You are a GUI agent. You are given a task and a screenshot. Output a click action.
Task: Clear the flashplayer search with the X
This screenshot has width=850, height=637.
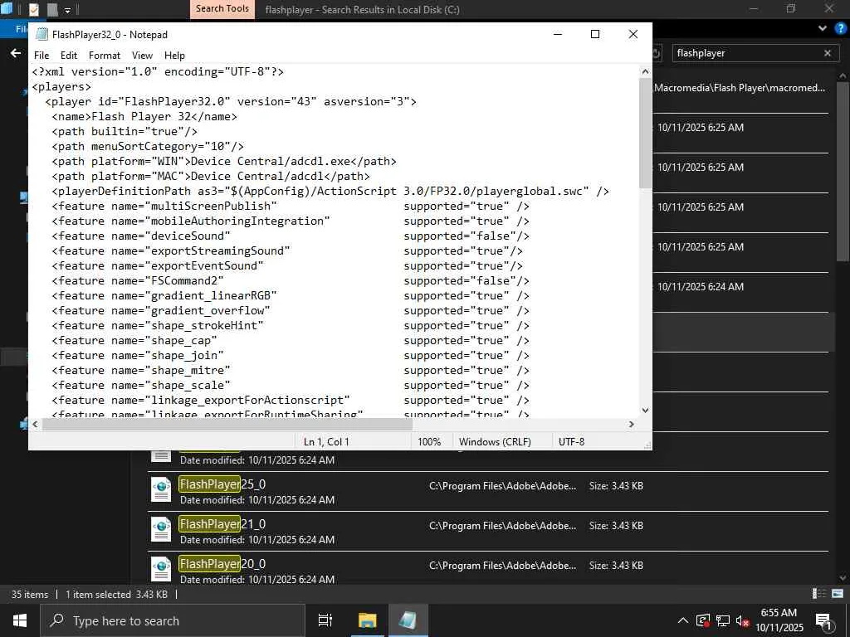coord(828,53)
